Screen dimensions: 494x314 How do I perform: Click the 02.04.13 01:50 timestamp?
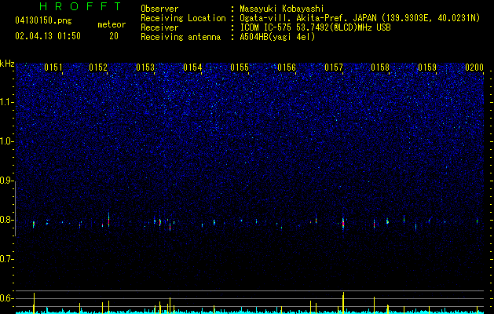(x=48, y=36)
